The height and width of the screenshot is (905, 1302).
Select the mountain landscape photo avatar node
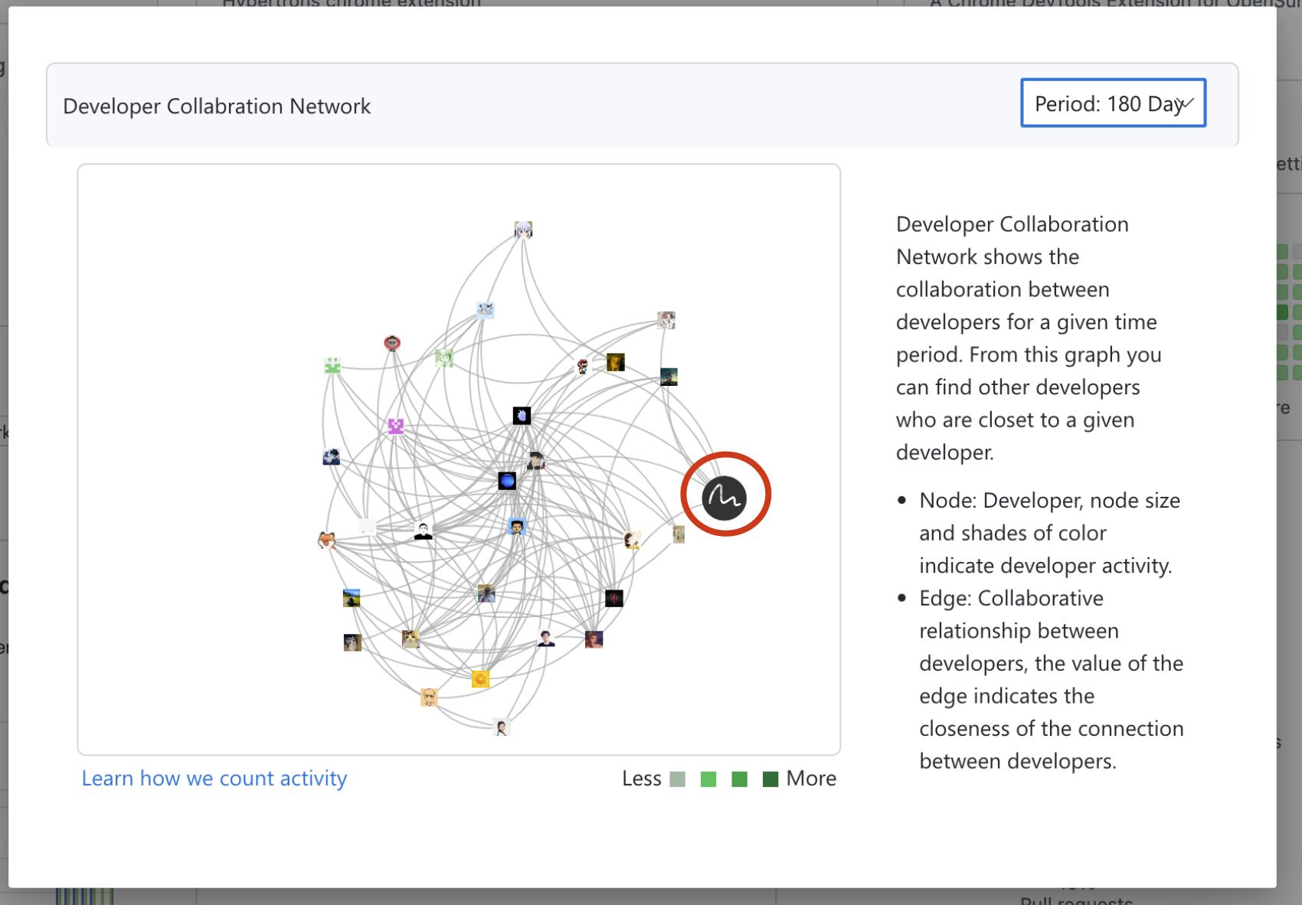click(x=352, y=598)
